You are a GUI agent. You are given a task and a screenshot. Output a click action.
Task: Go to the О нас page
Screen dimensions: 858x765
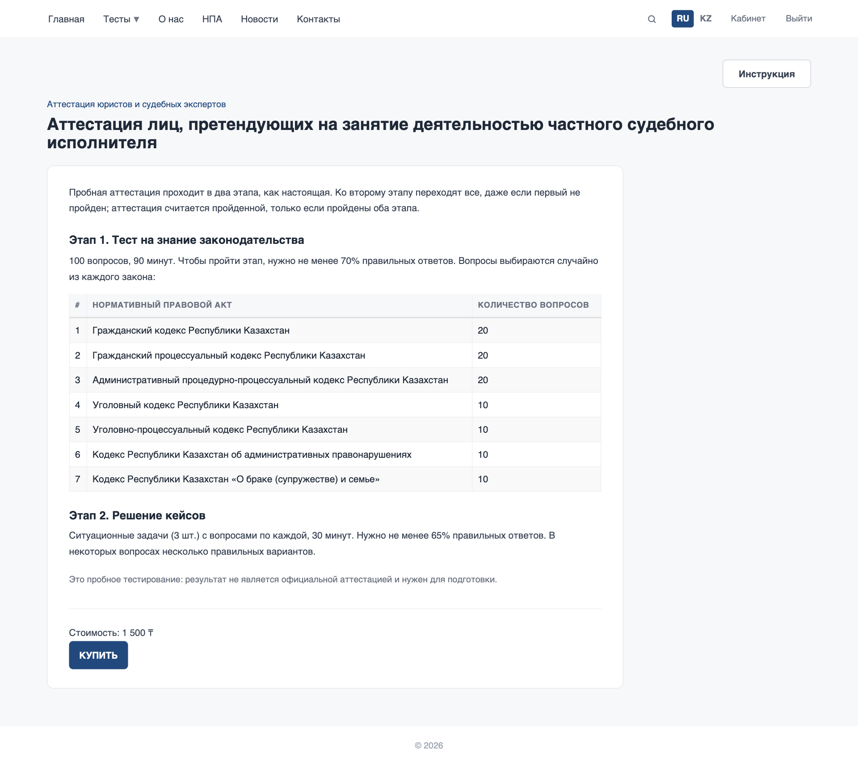coord(171,19)
